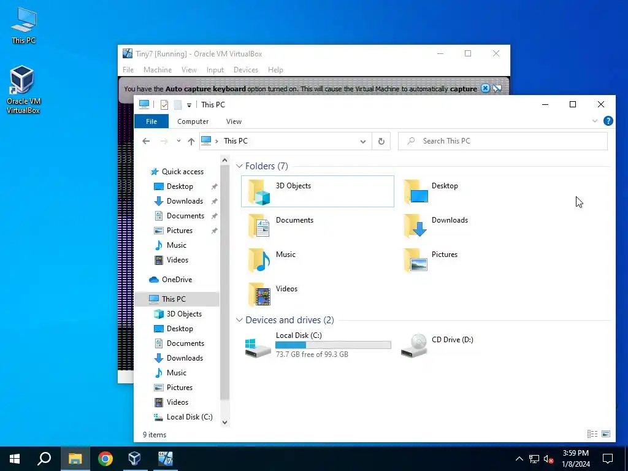This screenshot has width=628, height=471.
Task: Switch to details view icon in status bar
Action: [592, 434]
